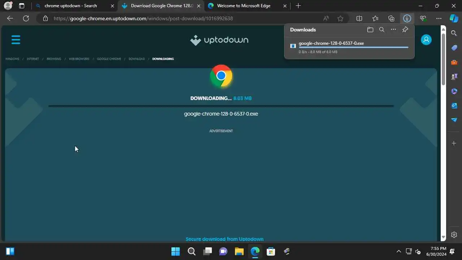Open the Edge profile avatar
This screenshot has height=260, width=462.
pyautogui.click(x=8, y=6)
